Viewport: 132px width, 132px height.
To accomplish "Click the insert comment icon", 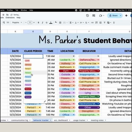I will [96, 23].
